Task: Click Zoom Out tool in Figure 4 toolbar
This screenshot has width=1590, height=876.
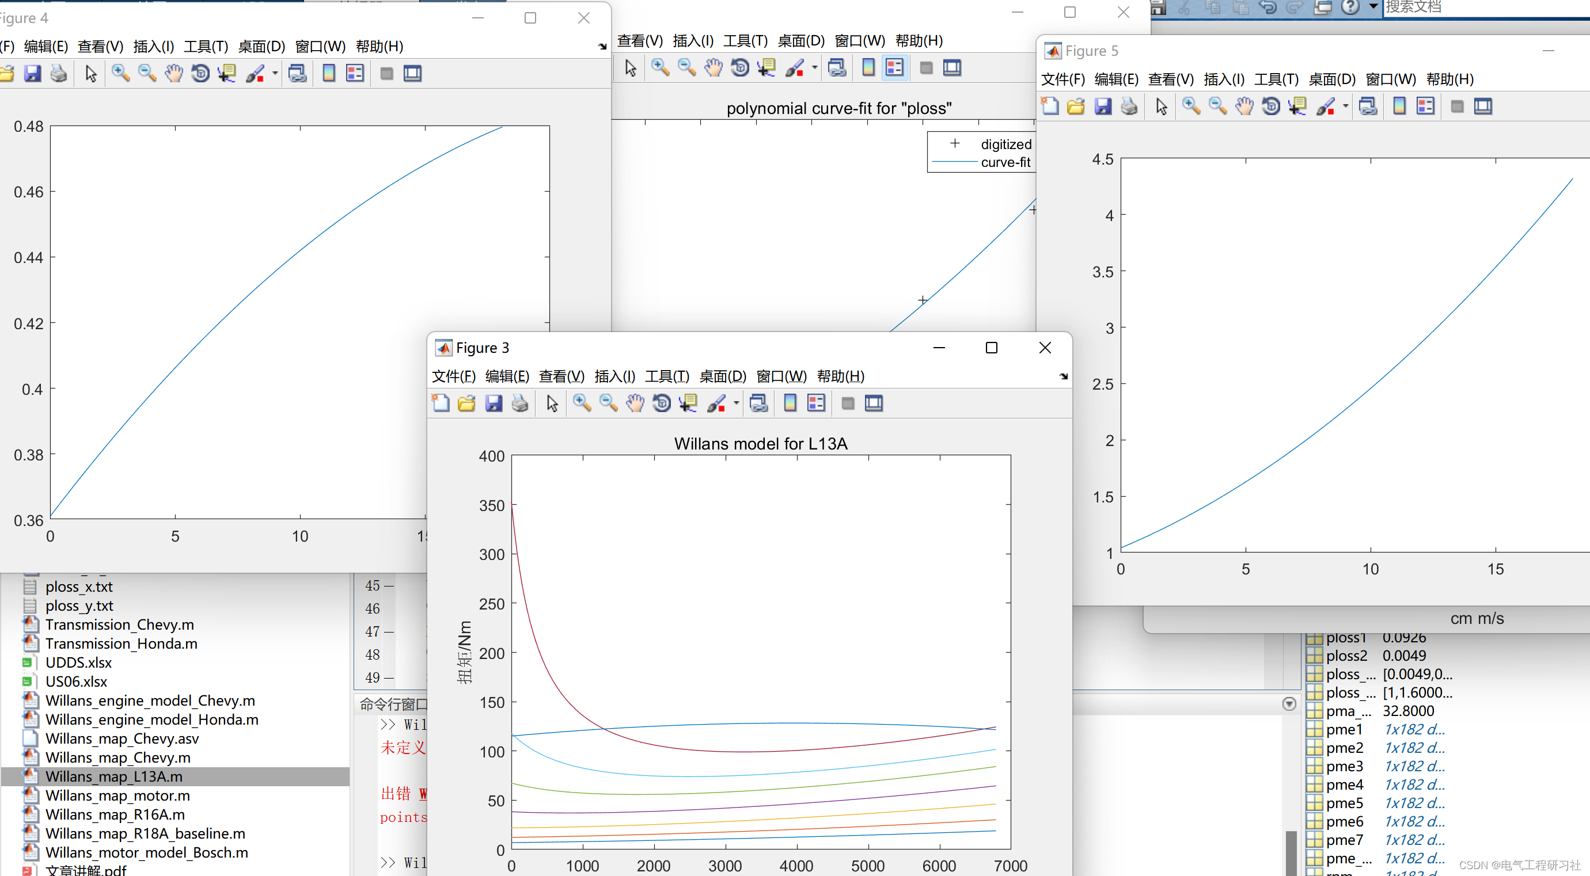Action: click(147, 74)
